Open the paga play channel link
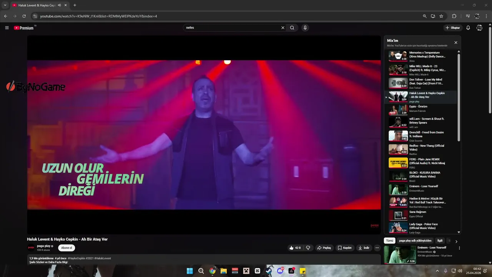 tap(43, 246)
